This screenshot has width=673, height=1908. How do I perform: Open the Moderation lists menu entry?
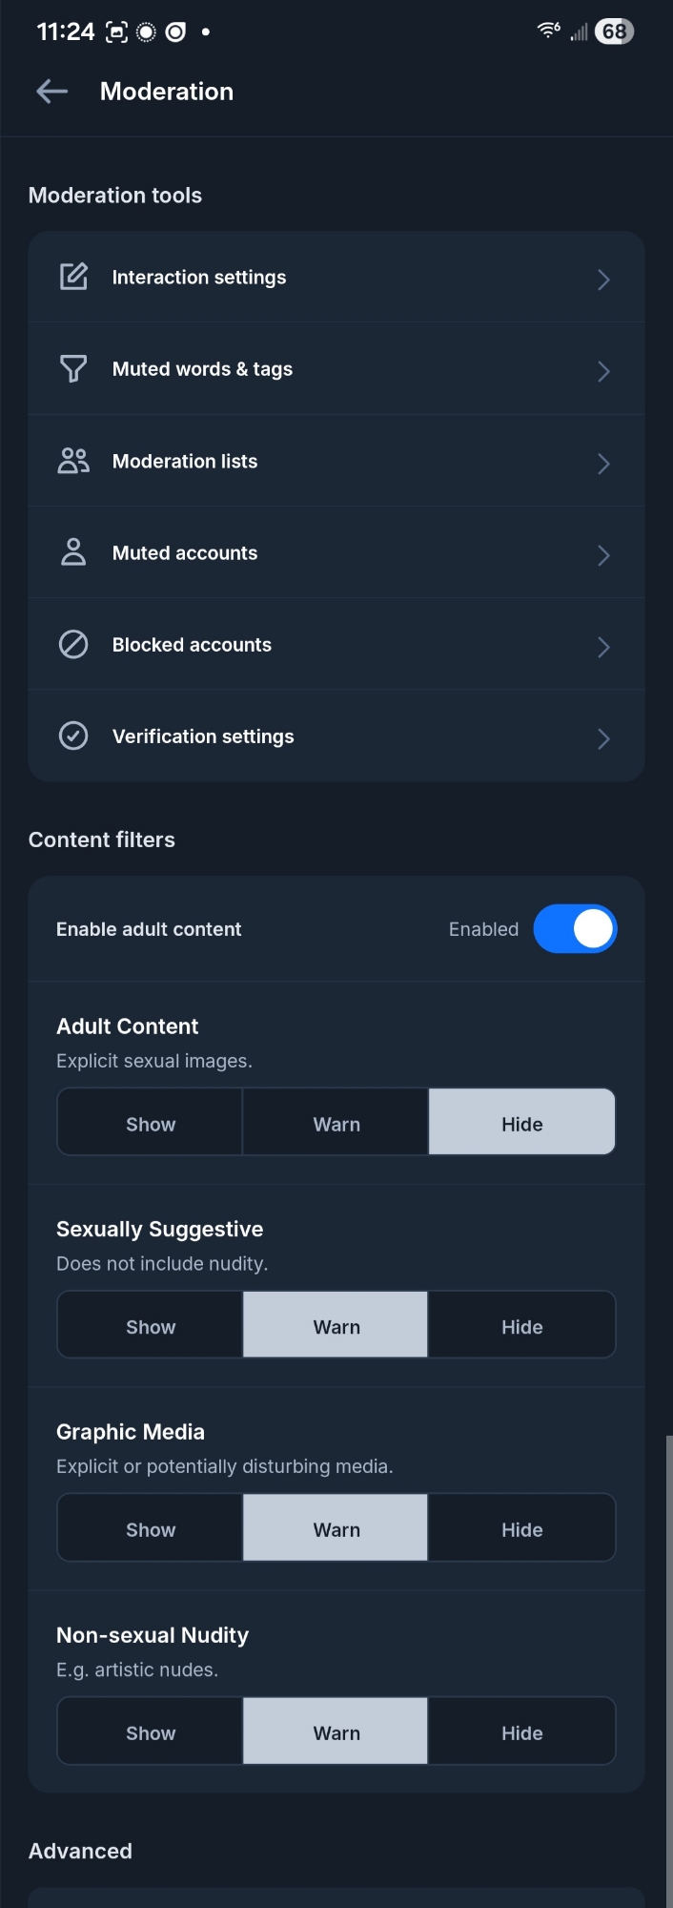tap(185, 461)
